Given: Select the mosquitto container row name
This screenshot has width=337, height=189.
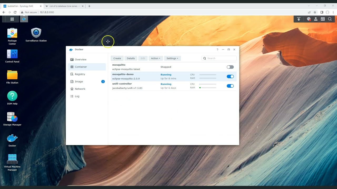Looking at the screenshot, I should 119,65.
